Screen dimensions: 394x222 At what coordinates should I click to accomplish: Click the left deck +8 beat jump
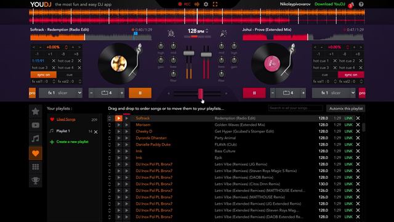(76, 54)
